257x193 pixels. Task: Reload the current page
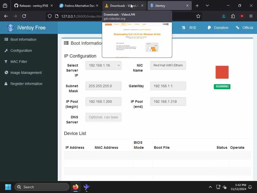[24, 16]
